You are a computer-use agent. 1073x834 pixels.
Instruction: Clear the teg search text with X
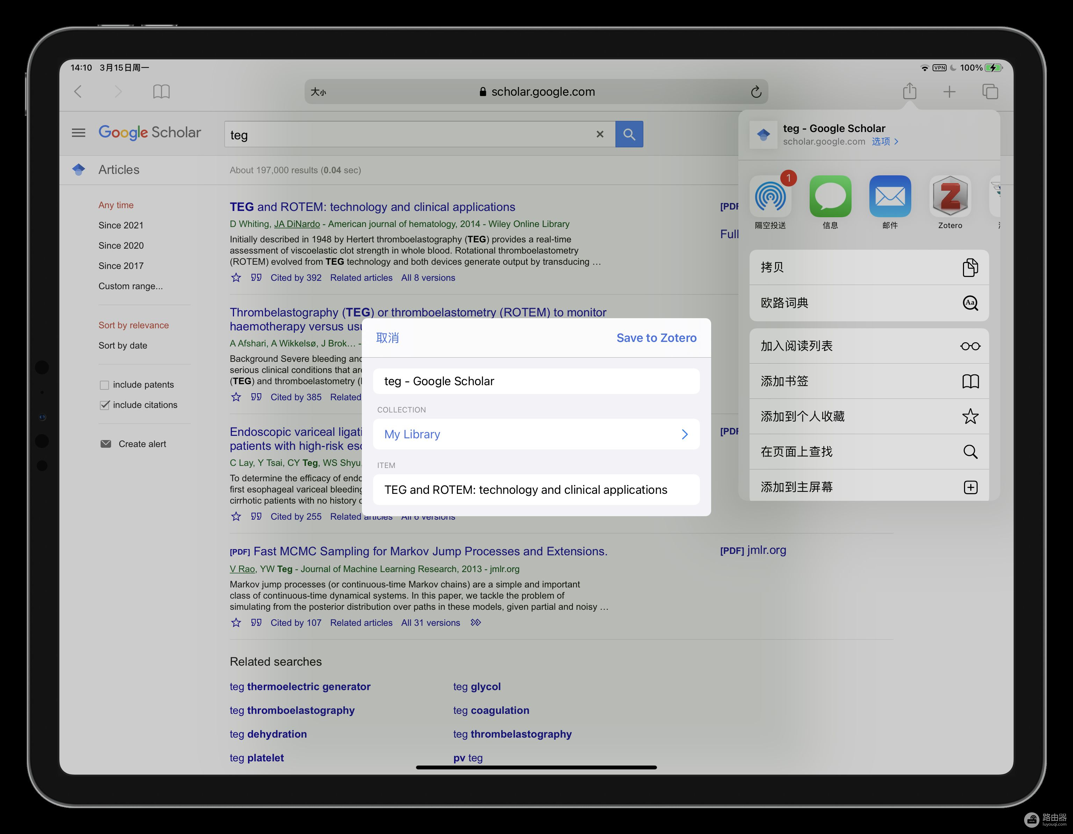(x=599, y=134)
